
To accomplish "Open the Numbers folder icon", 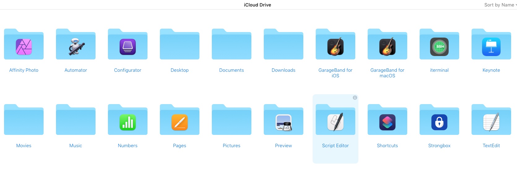I will (128, 119).
